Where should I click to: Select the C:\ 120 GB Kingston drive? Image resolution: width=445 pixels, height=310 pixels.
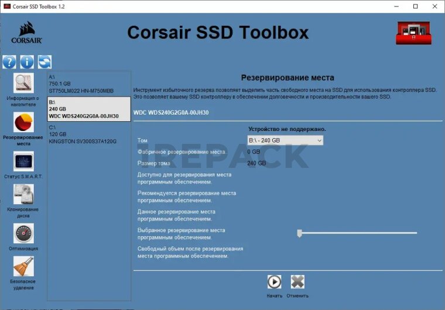(89, 134)
